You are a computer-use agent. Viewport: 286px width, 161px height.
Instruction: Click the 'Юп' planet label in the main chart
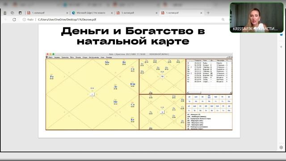click(133, 84)
